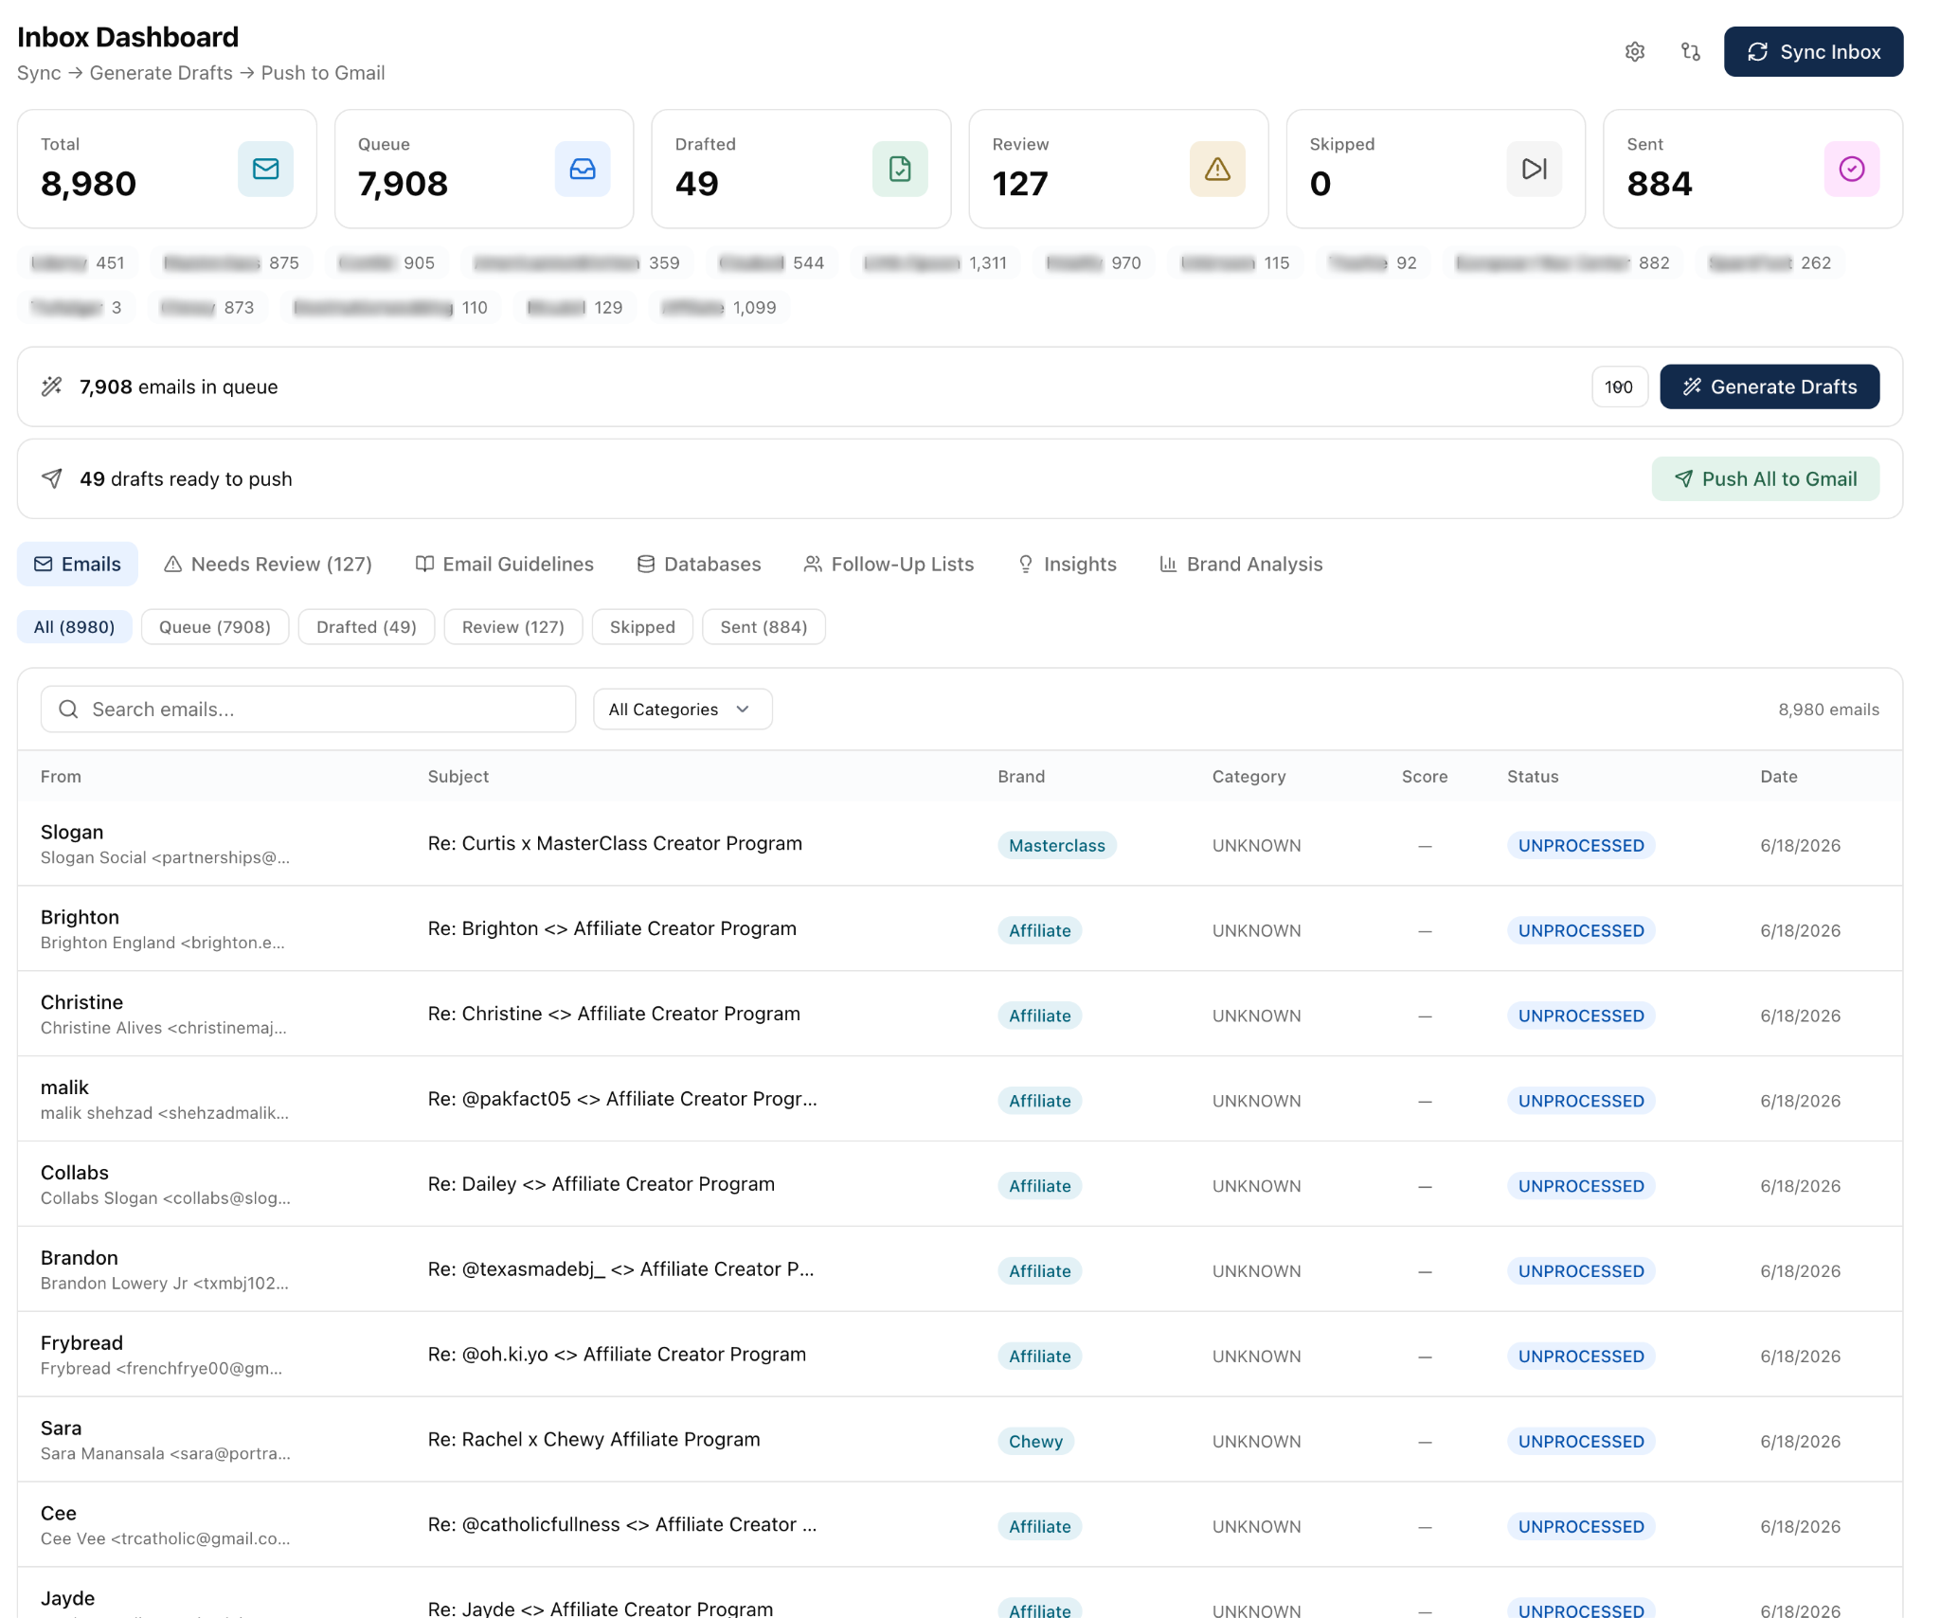Click the brand chip showing 451
The height and width of the screenshot is (1618, 1940).
(x=78, y=263)
